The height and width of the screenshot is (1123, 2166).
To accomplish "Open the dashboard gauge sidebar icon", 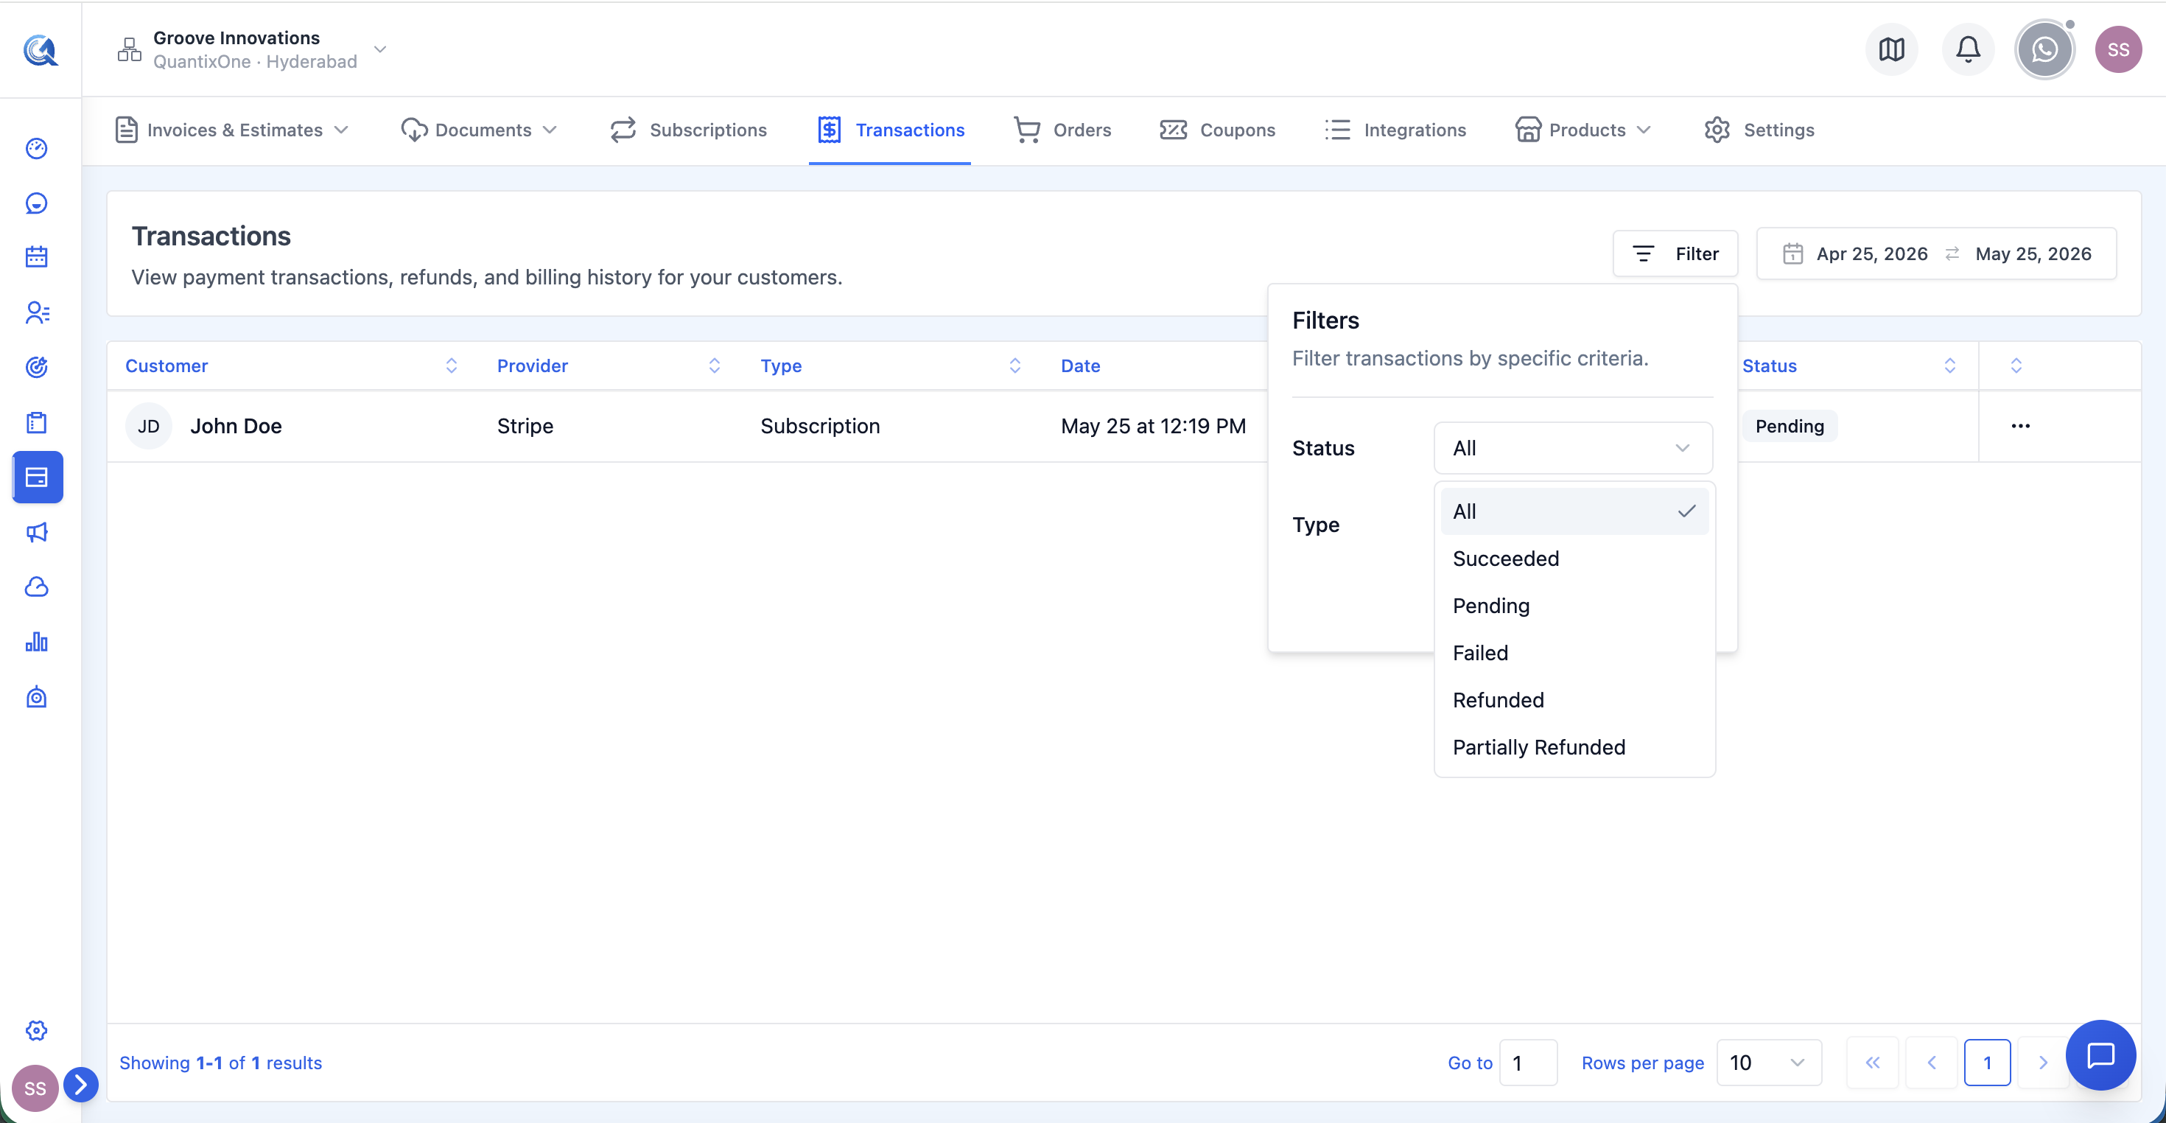I will (36, 148).
